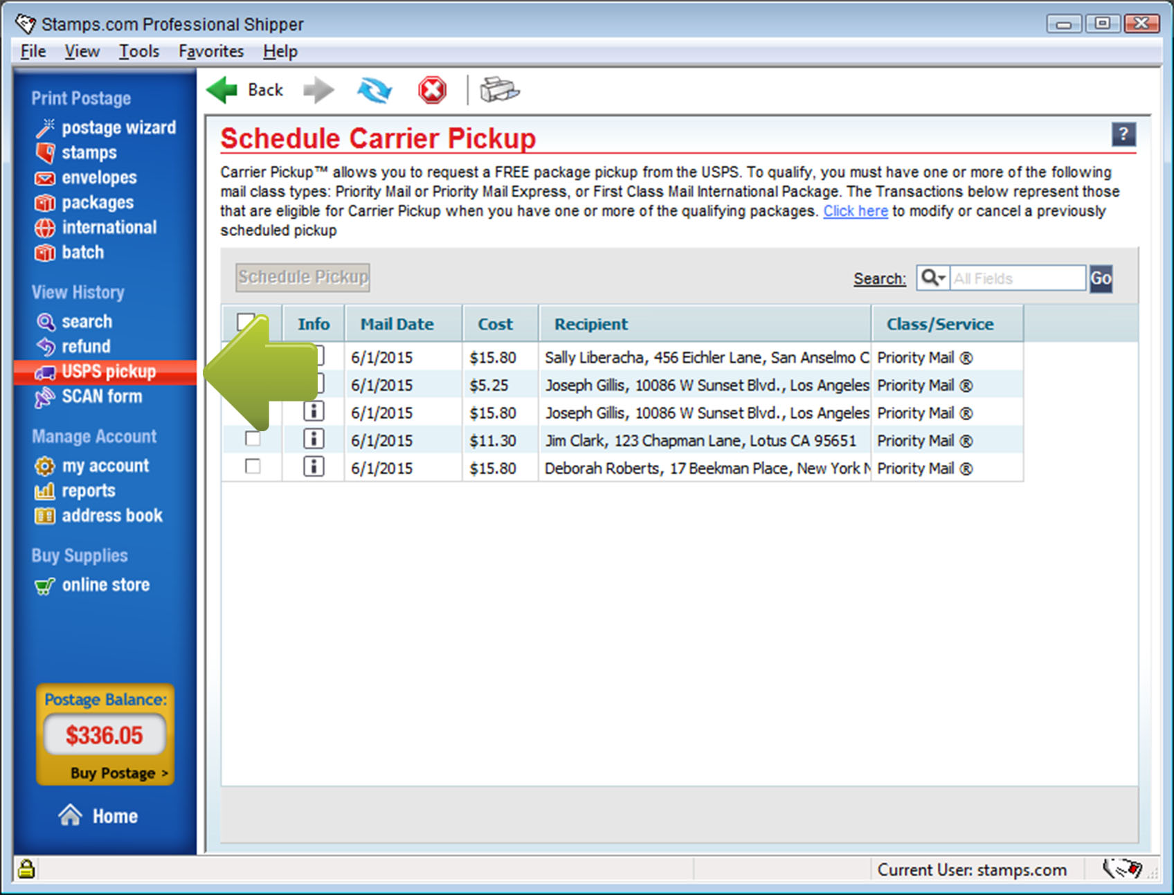
Task: Click the All Fields search input
Action: tap(1017, 278)
